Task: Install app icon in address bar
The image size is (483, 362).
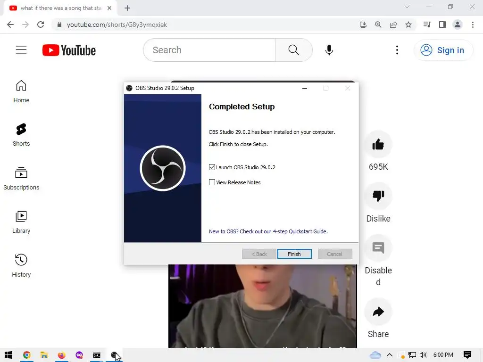Action: pyautogui.click(x=363, y=25)
